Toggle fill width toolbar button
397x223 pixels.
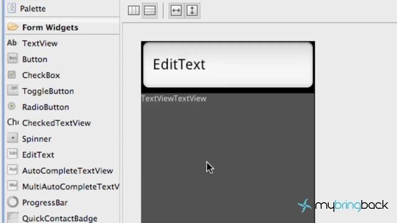coord(176,11)
